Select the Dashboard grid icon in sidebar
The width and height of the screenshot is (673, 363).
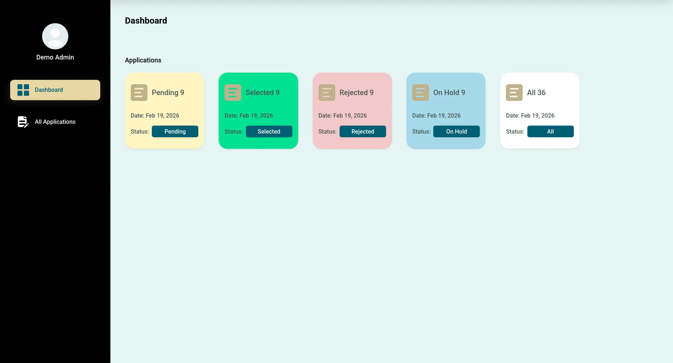point(23,90)
